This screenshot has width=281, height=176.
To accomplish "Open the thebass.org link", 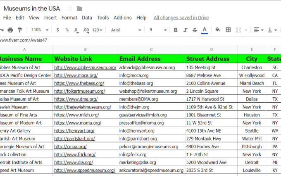I will tap(79, 83).
